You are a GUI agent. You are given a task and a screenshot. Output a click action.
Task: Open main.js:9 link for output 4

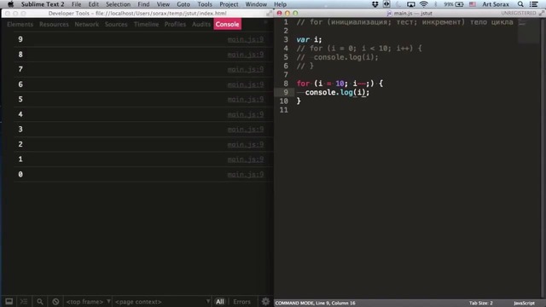click(246, 114)
